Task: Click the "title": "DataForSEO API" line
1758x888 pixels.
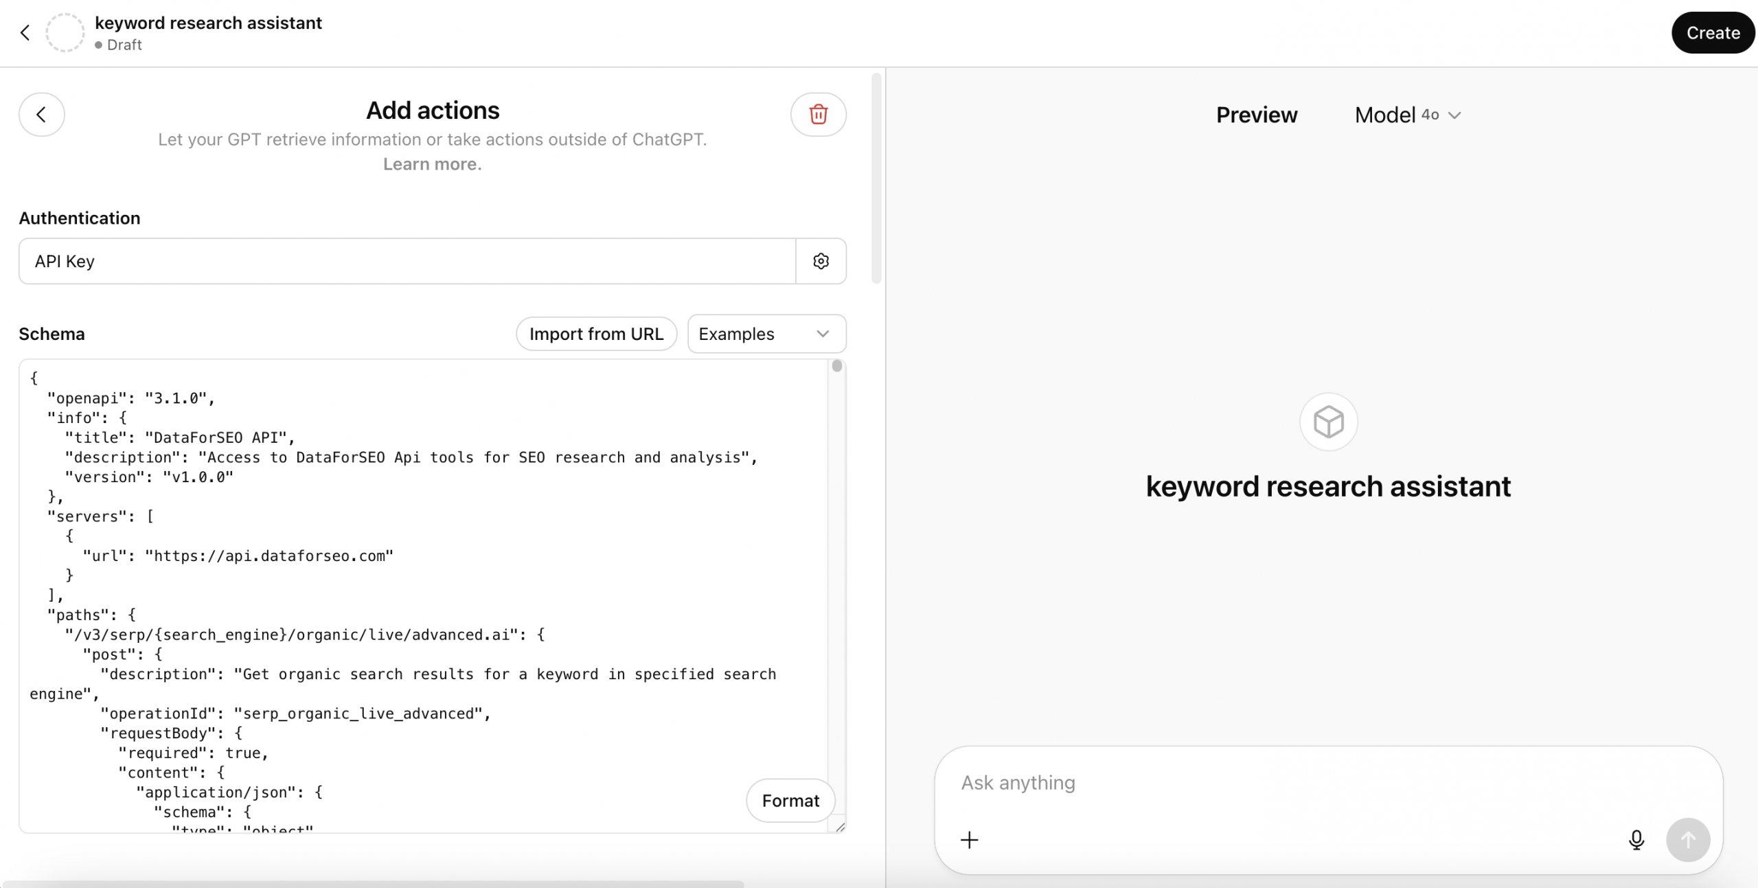Action: pos(180,437)
